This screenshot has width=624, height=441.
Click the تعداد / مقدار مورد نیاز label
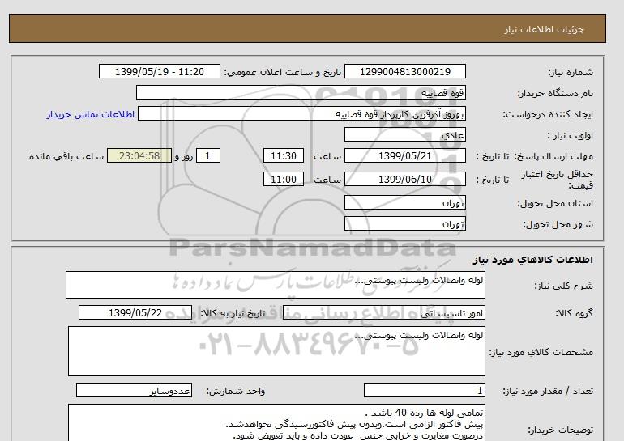tap(548, 392)
